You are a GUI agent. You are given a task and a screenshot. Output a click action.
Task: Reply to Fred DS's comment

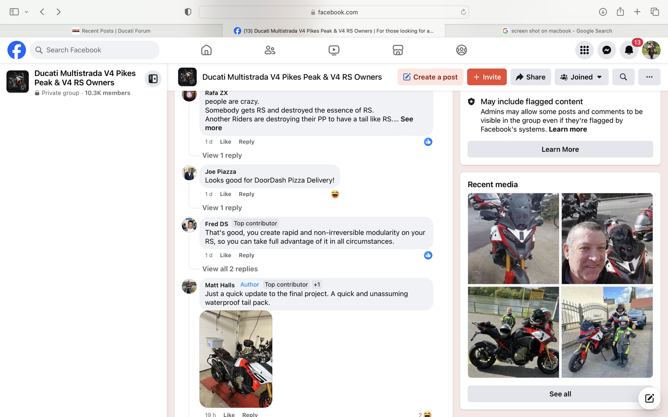(246, 255)
